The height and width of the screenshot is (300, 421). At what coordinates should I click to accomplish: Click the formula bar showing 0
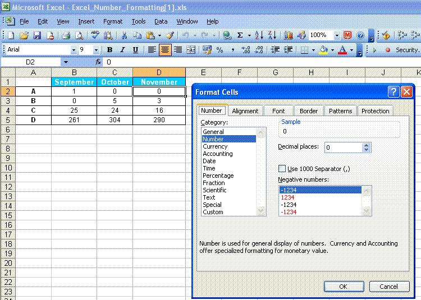[x=262, y=62]
